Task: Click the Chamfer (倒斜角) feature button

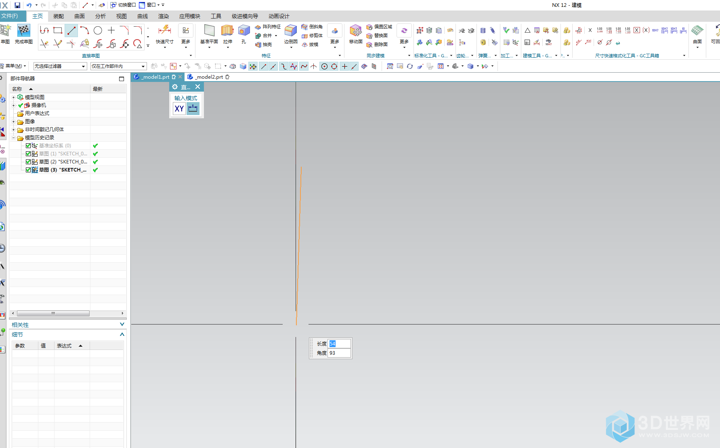Action: [x=312, y=27]
